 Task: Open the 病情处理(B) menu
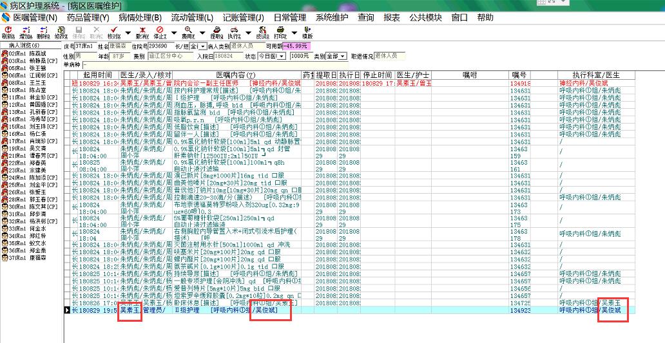coord(140,17)
